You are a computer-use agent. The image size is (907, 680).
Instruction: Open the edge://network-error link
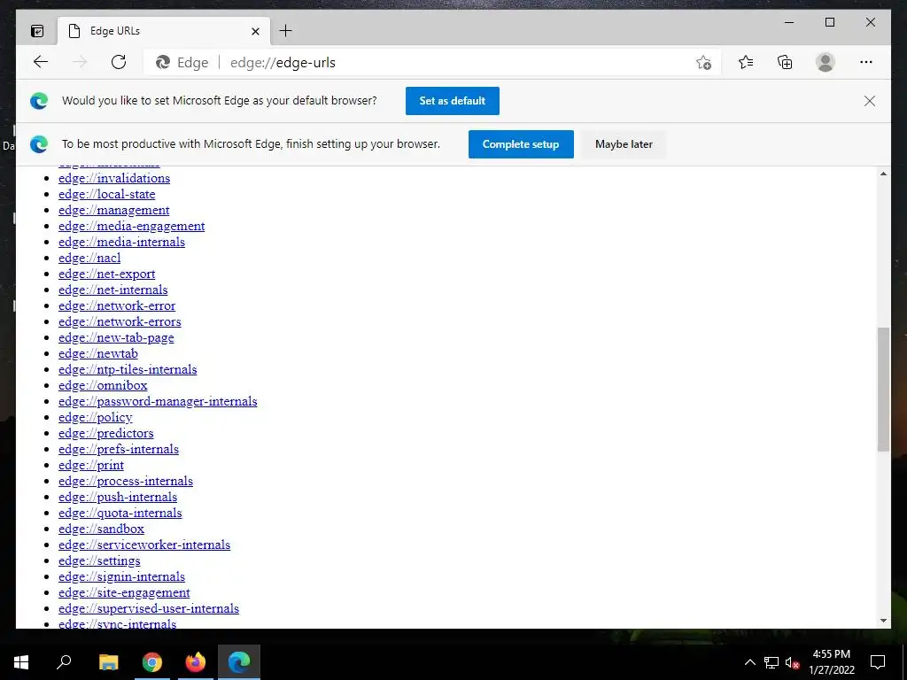coord(117,305)
